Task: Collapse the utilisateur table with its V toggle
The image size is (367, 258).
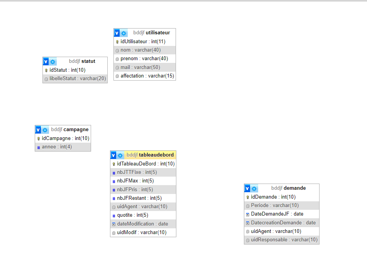Action: tap(117, 33)
